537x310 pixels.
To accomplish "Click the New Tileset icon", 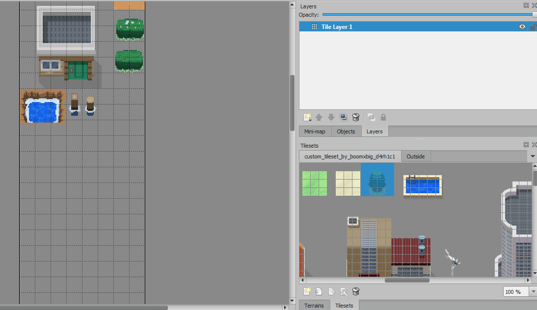I will 307,291.
